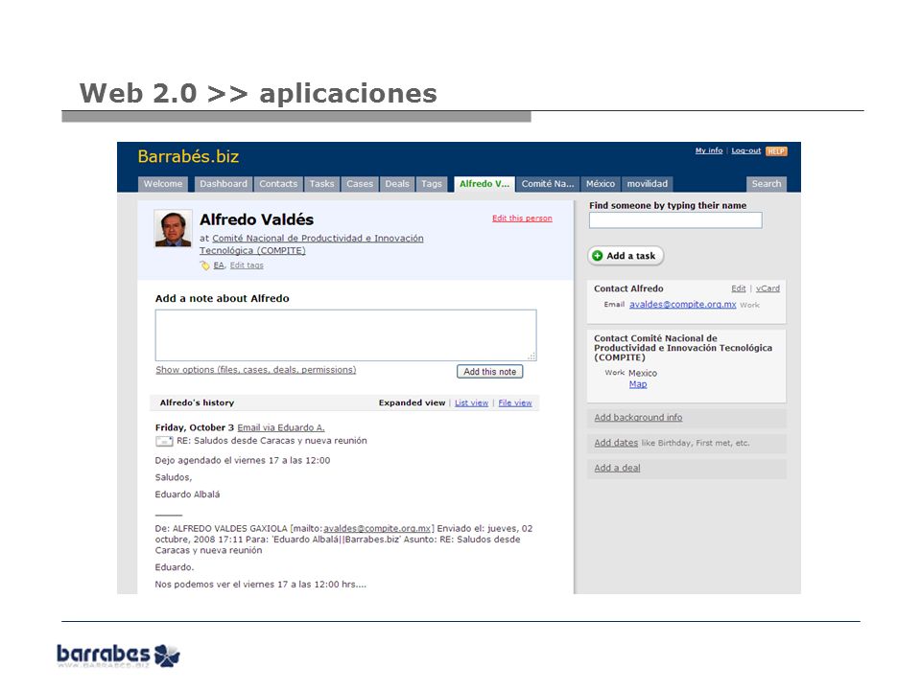
Task: Switch to the Tags tab
Action: 432,184
